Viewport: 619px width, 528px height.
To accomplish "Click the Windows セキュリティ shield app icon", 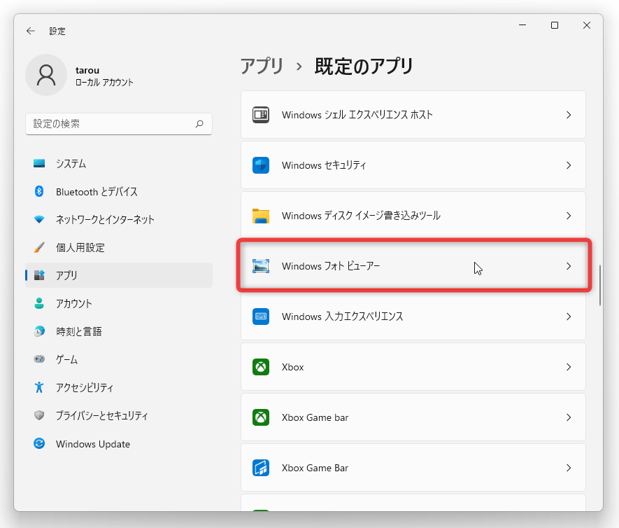I will (261, 165).
